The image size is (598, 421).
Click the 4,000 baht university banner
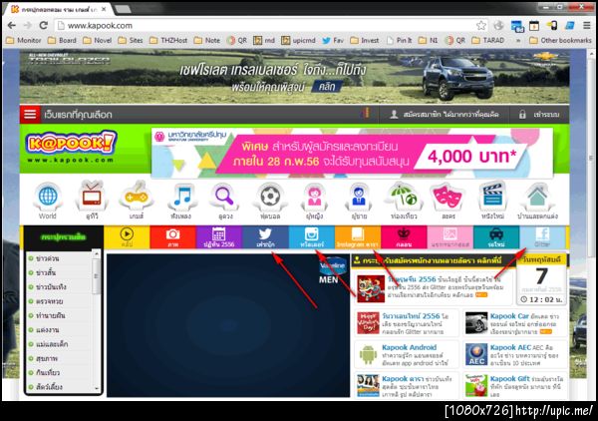[x=352, y=153]
